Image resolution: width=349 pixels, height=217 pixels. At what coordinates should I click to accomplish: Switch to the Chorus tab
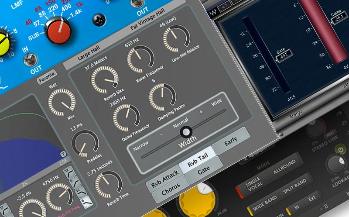pos(171,189)
